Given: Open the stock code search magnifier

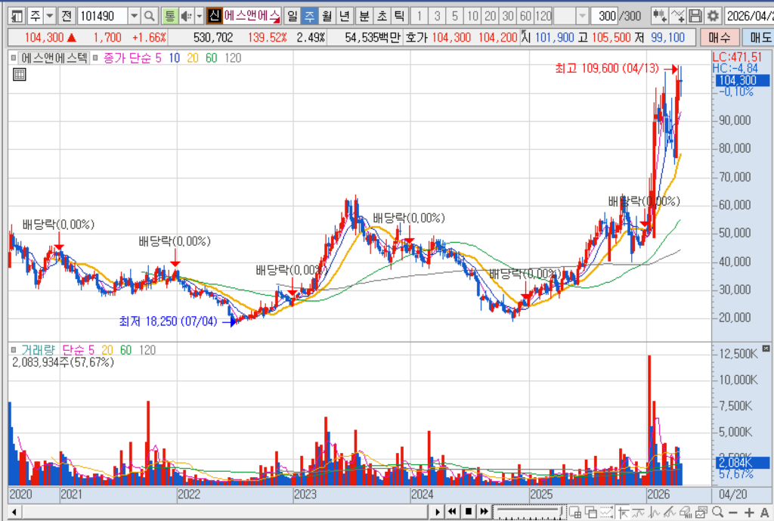Looking at the screenshot, I should [149, 17].
